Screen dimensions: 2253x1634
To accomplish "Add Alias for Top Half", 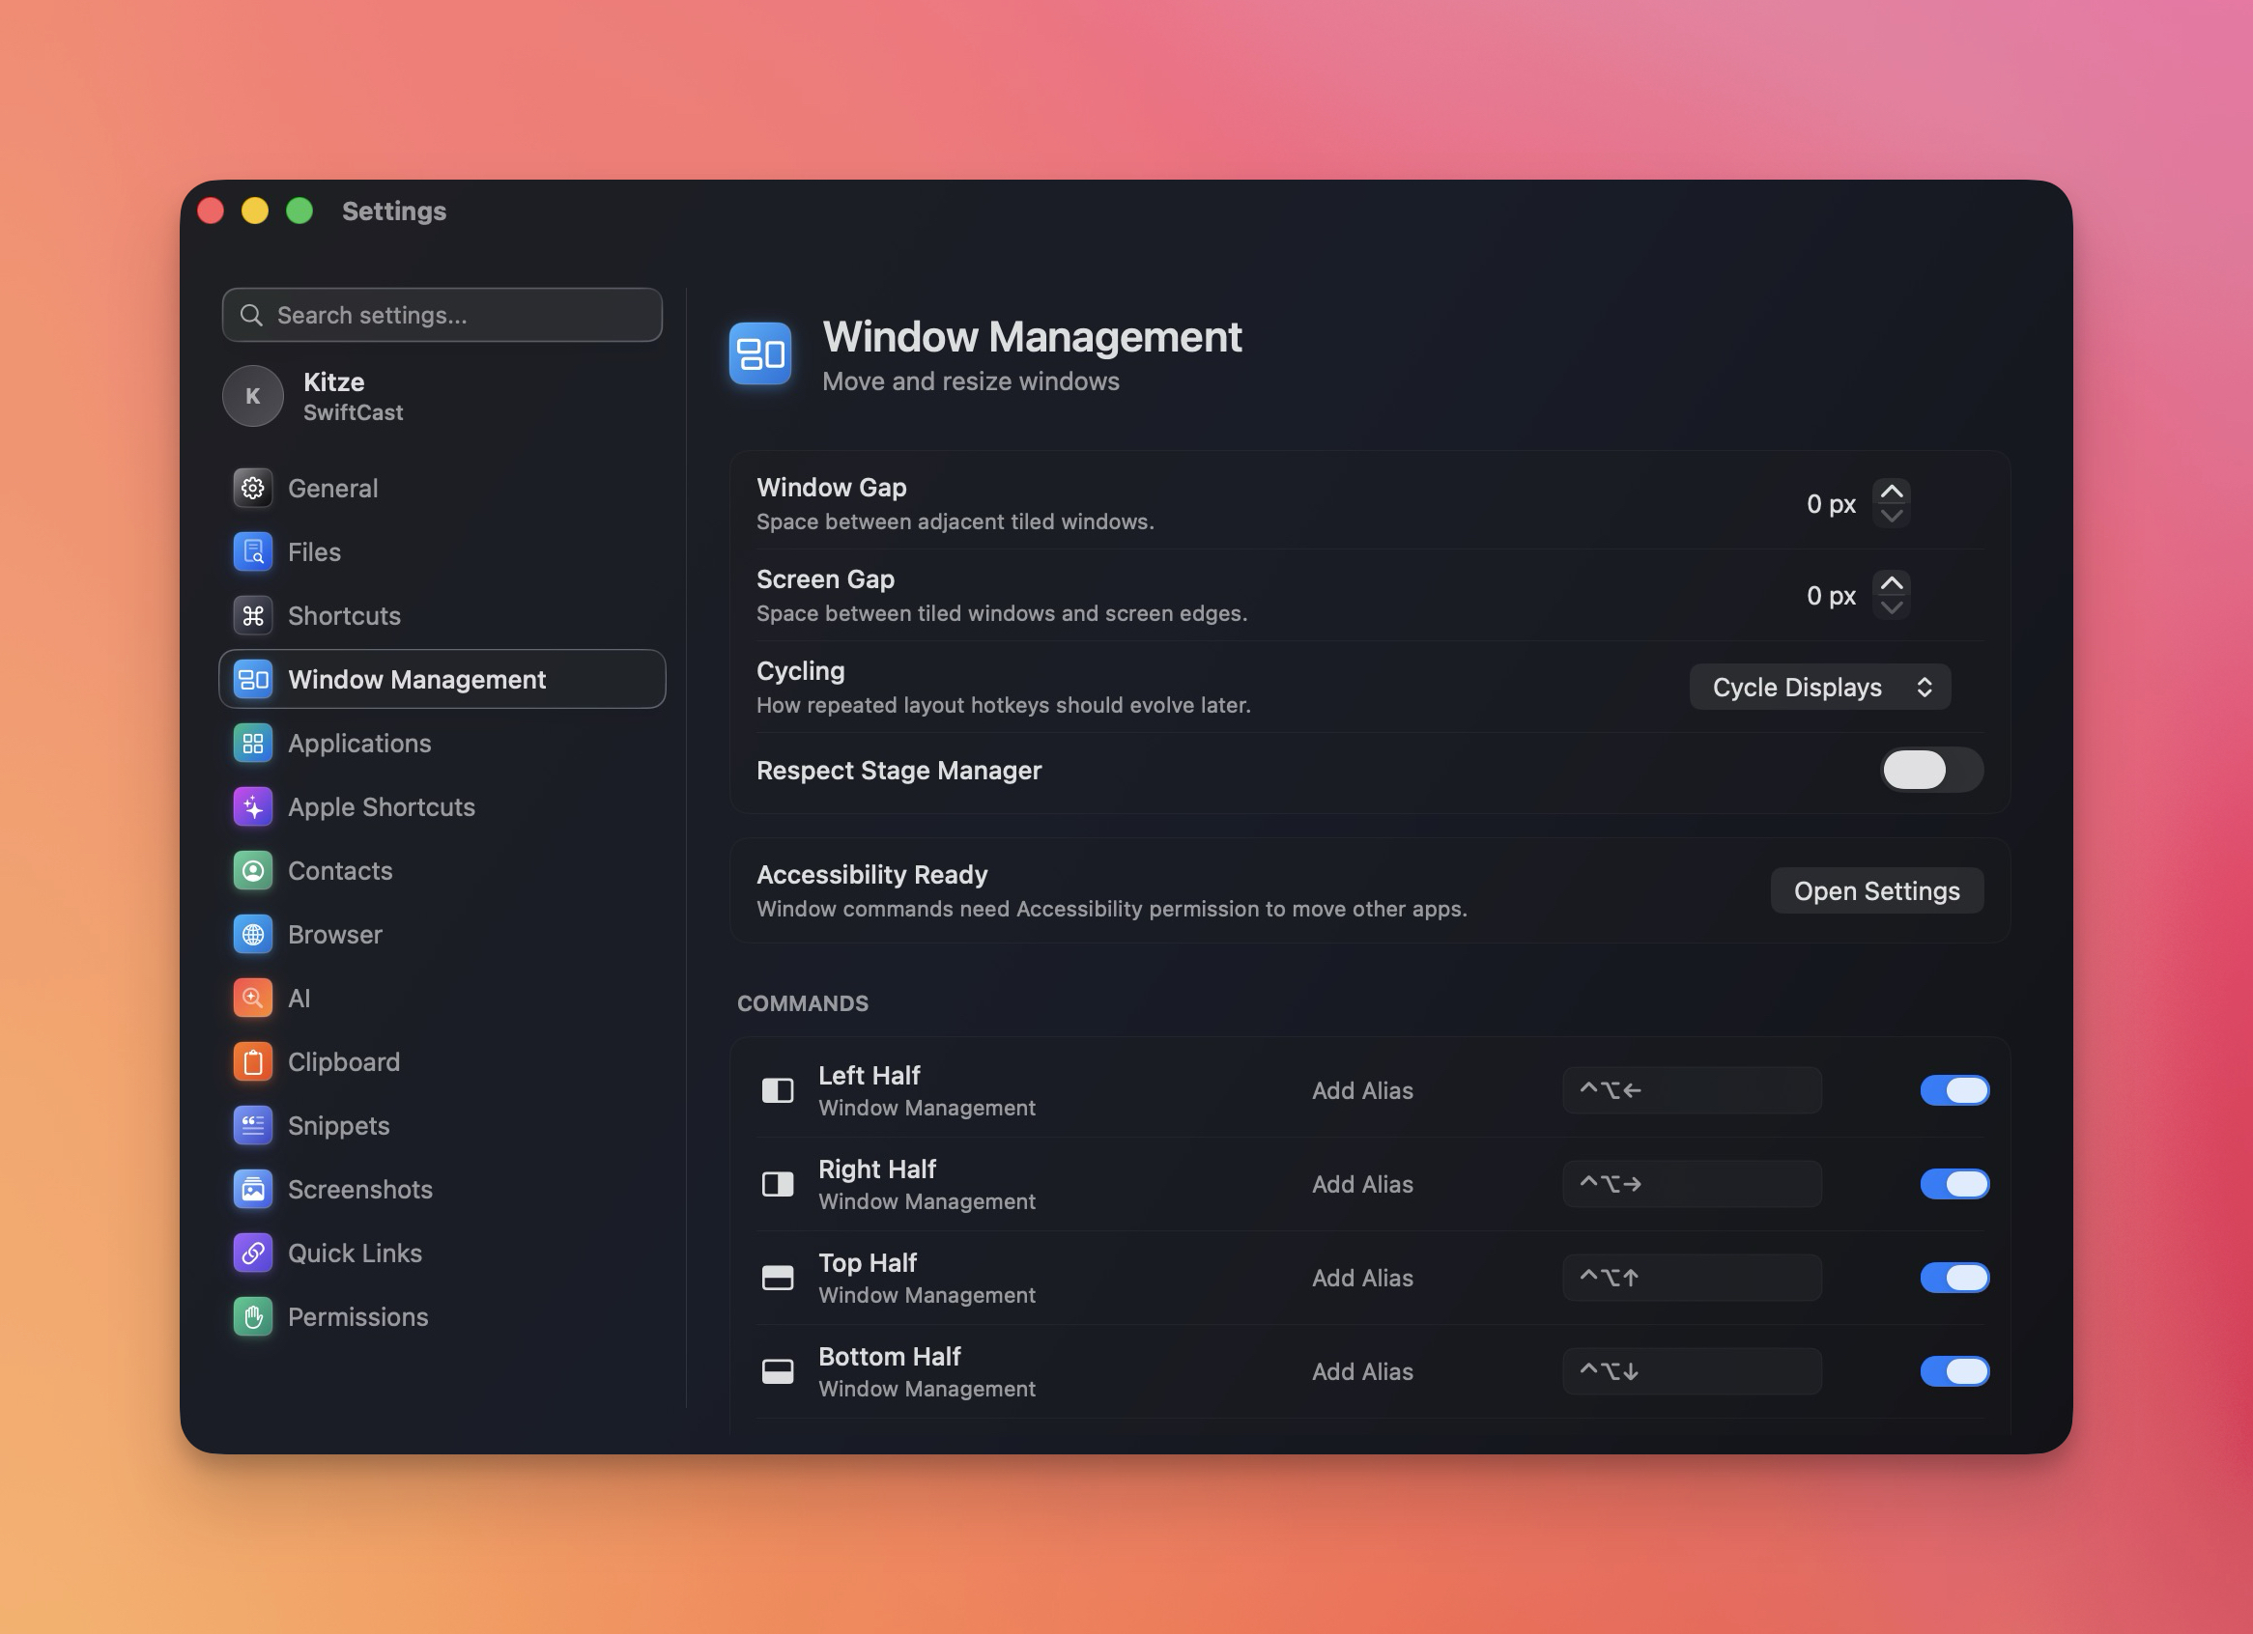I will [x=1362, y=1277].
